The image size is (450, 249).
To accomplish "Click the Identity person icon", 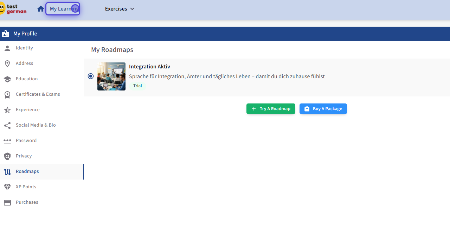I will (7, 48).
